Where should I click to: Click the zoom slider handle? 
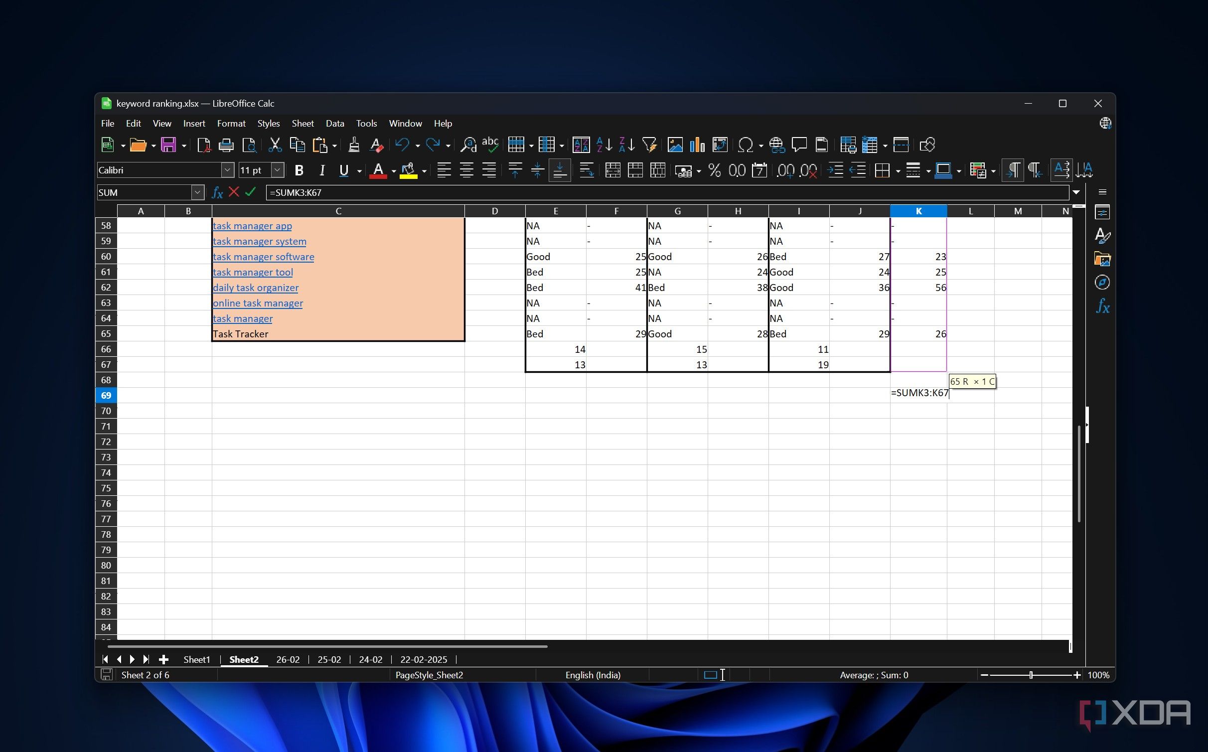pyautogui.click(x=1031, y=675)
